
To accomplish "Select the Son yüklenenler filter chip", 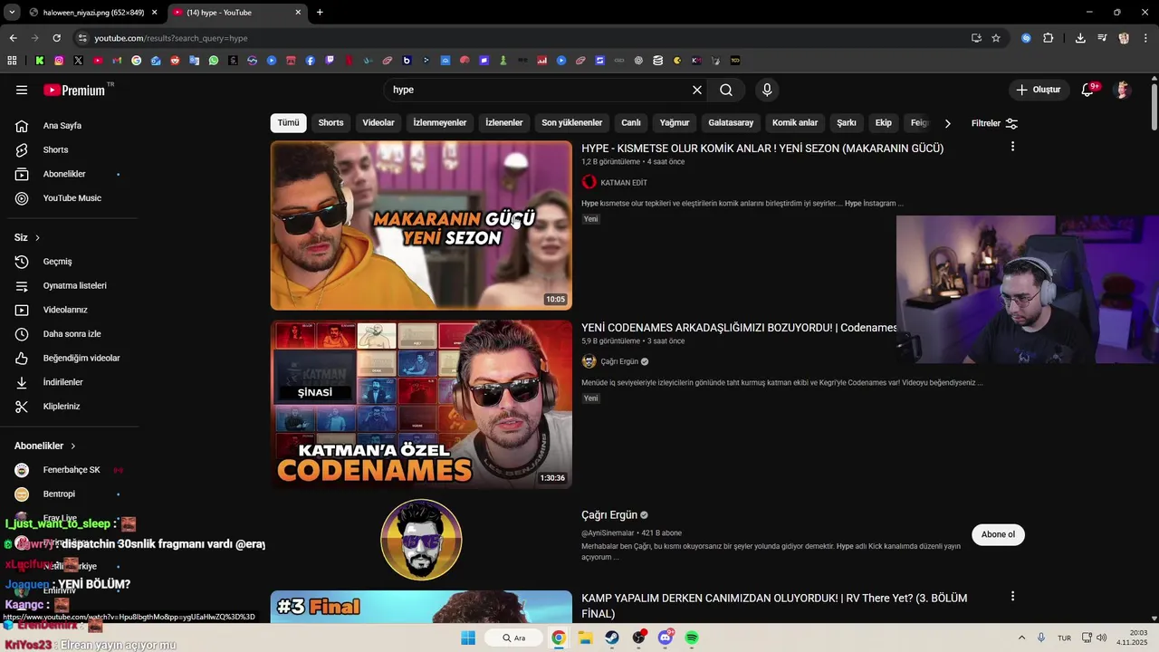I will (x=572, y=123).
